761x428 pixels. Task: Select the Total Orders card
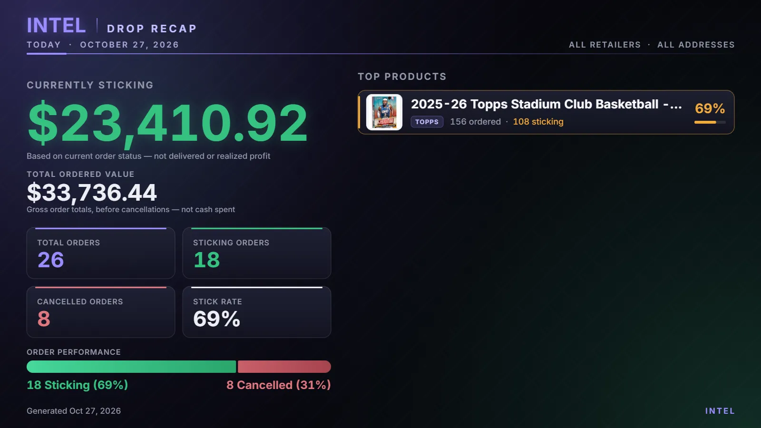click(101, 253)
